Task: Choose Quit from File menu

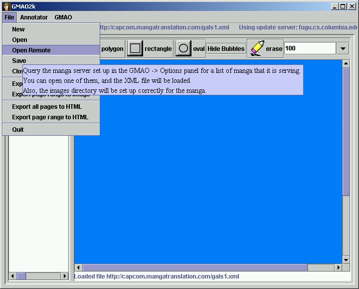Action: [51, 130]
